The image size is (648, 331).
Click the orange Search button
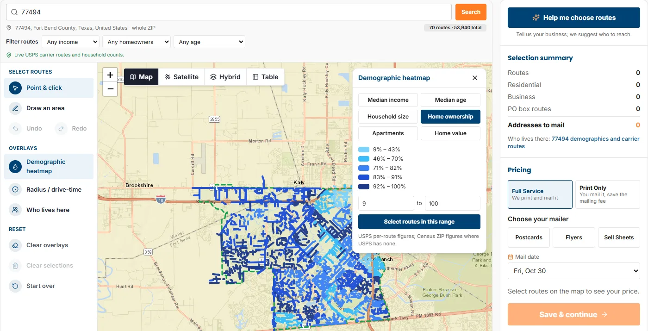(x=471, y=12)
